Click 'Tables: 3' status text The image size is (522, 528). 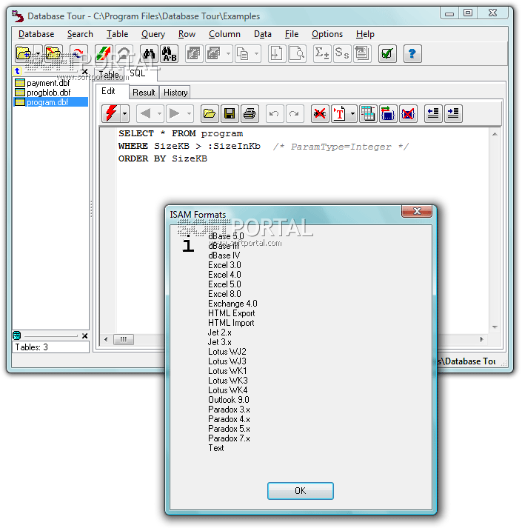(32, 347)
